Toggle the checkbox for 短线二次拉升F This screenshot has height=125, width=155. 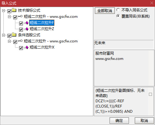[x=21, y=23]
